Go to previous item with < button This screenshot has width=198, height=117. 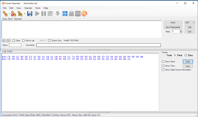point(4,41)
